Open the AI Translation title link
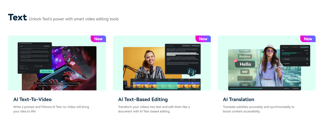 (238, 99)
